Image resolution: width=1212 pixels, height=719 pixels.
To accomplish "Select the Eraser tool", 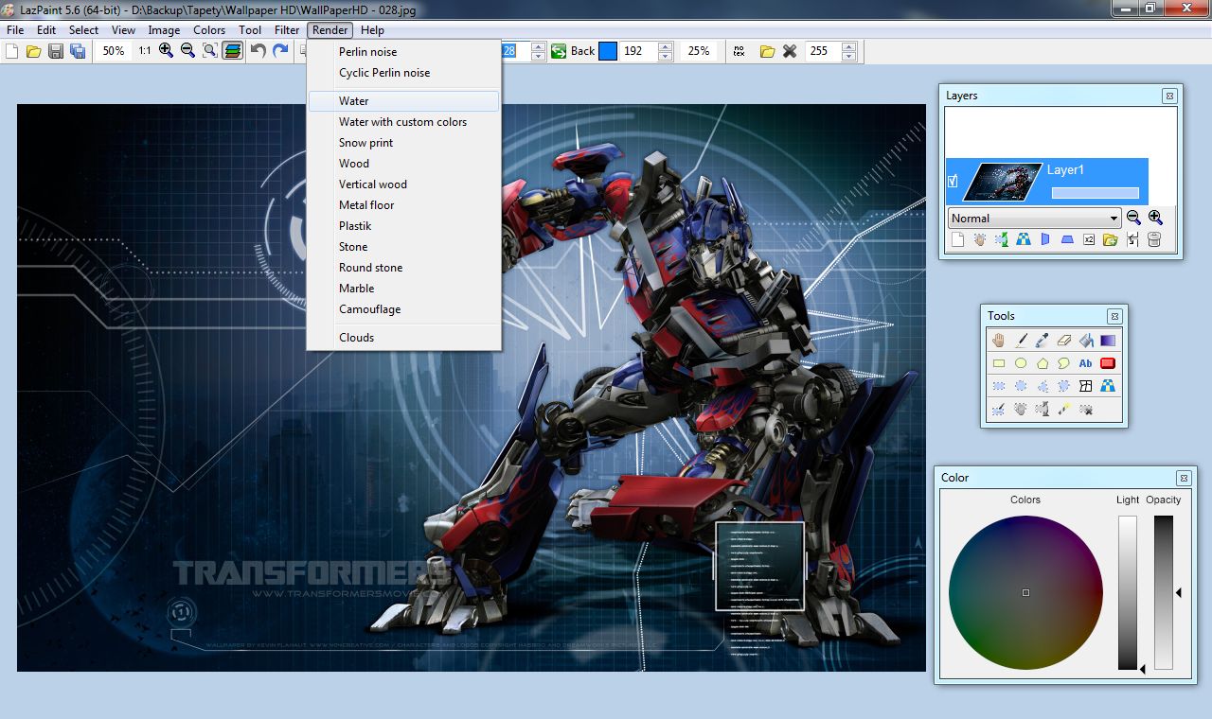I will pyautogui.click(x=1064, y=341).
